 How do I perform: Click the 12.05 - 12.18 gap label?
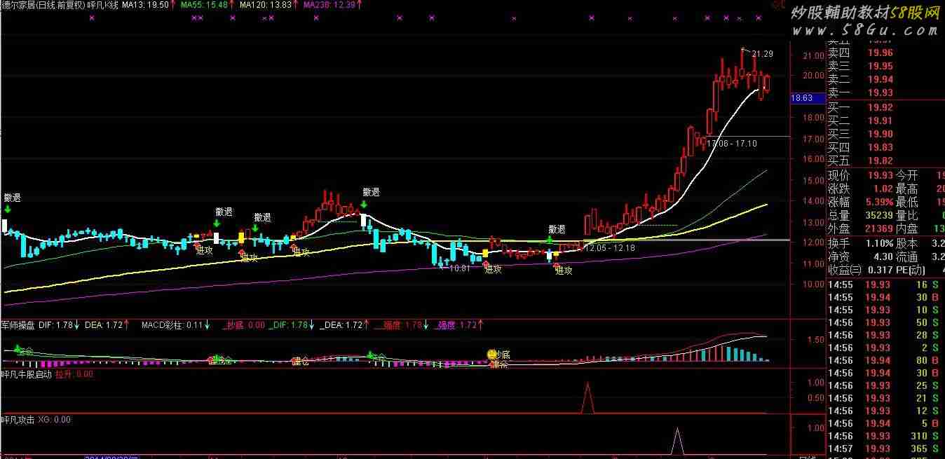(610, 248)
